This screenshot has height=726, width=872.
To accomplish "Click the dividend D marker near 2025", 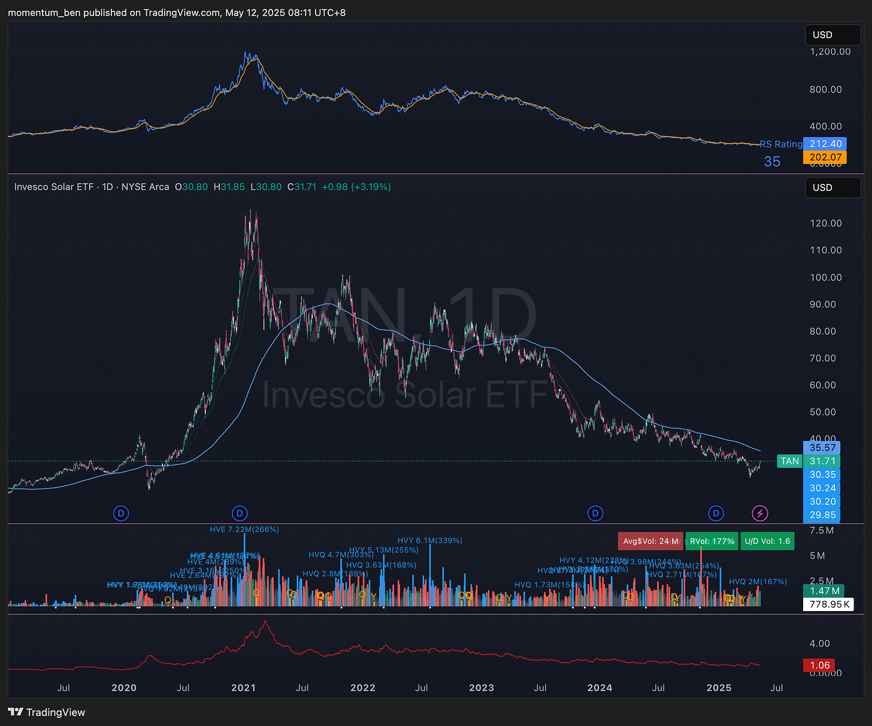I will tap(716, 513).
